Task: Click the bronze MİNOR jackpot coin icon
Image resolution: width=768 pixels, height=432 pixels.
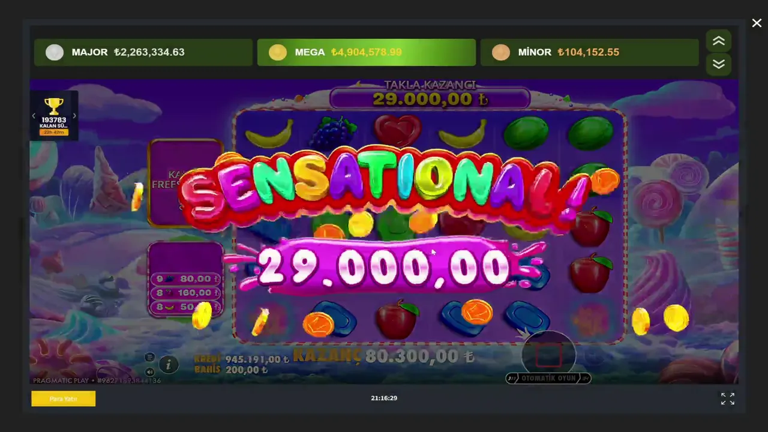Action: coord(501,52)
